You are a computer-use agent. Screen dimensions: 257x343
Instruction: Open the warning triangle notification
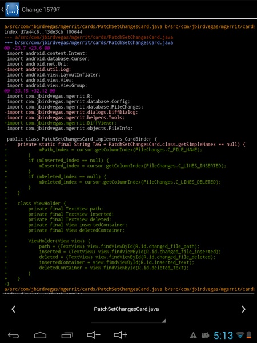coord(194,335)
